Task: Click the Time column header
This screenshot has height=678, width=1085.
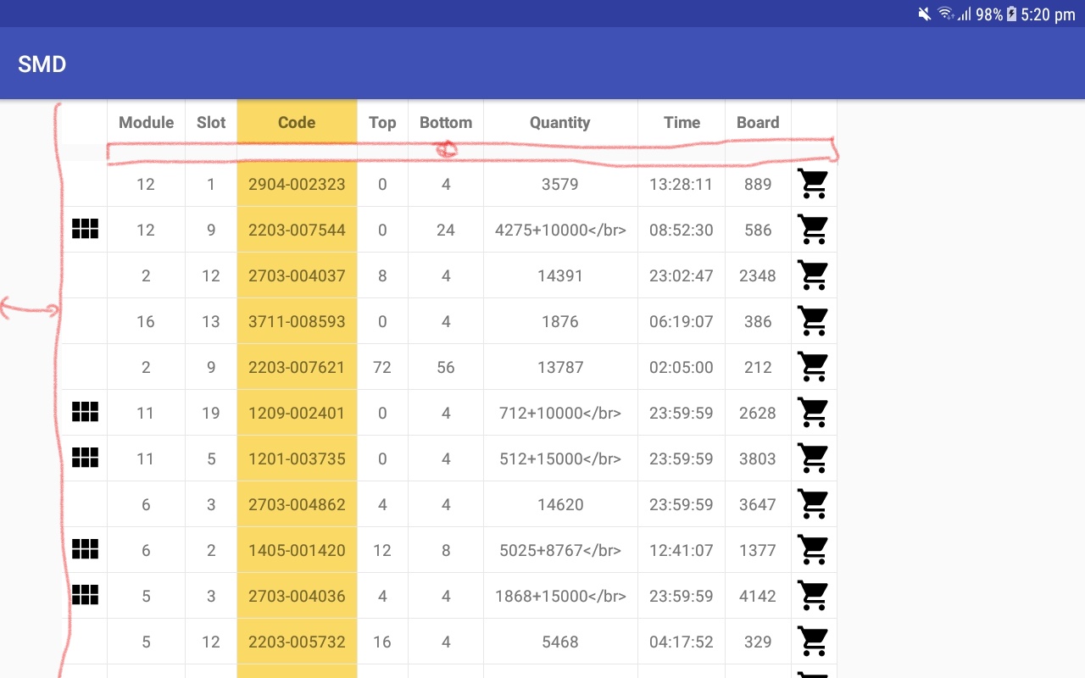Action: coord(681,122)
